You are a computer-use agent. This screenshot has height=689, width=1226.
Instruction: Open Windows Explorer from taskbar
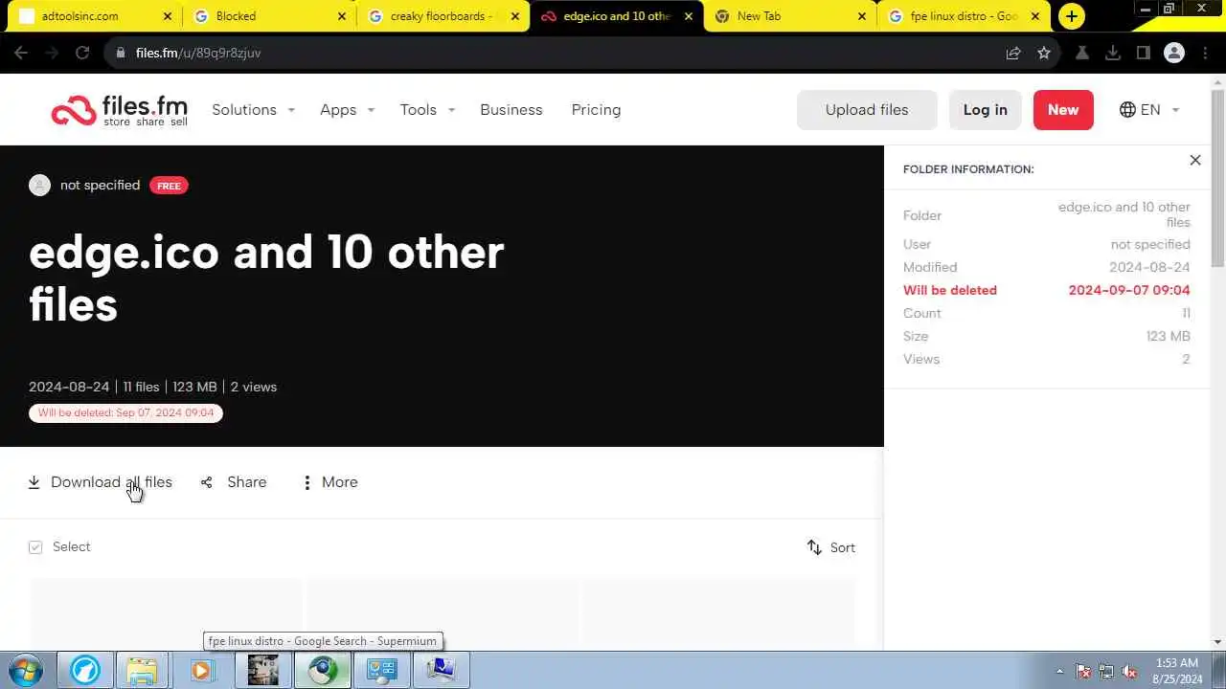(x=142, y=670)
